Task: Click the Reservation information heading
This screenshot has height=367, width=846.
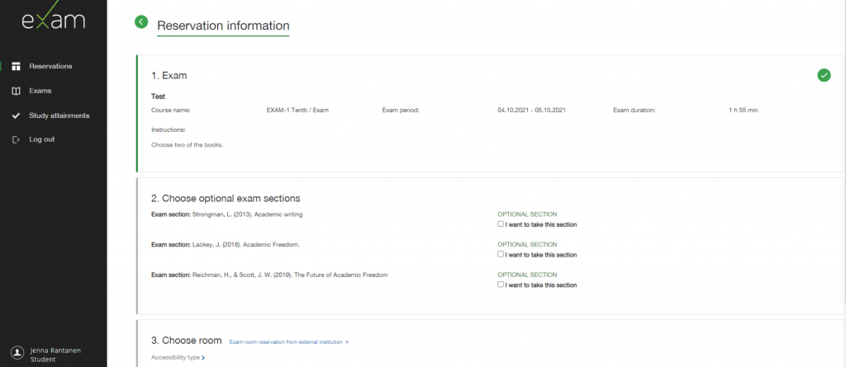Action: pyautogui.click(x=223, y=25)
